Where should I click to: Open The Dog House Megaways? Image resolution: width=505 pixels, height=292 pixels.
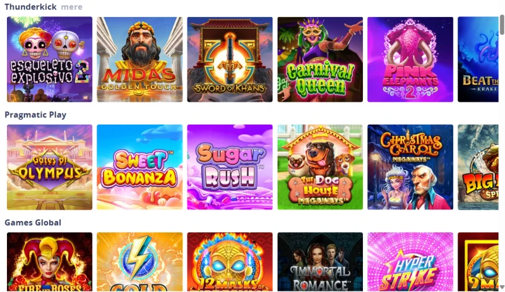[320, 167]
